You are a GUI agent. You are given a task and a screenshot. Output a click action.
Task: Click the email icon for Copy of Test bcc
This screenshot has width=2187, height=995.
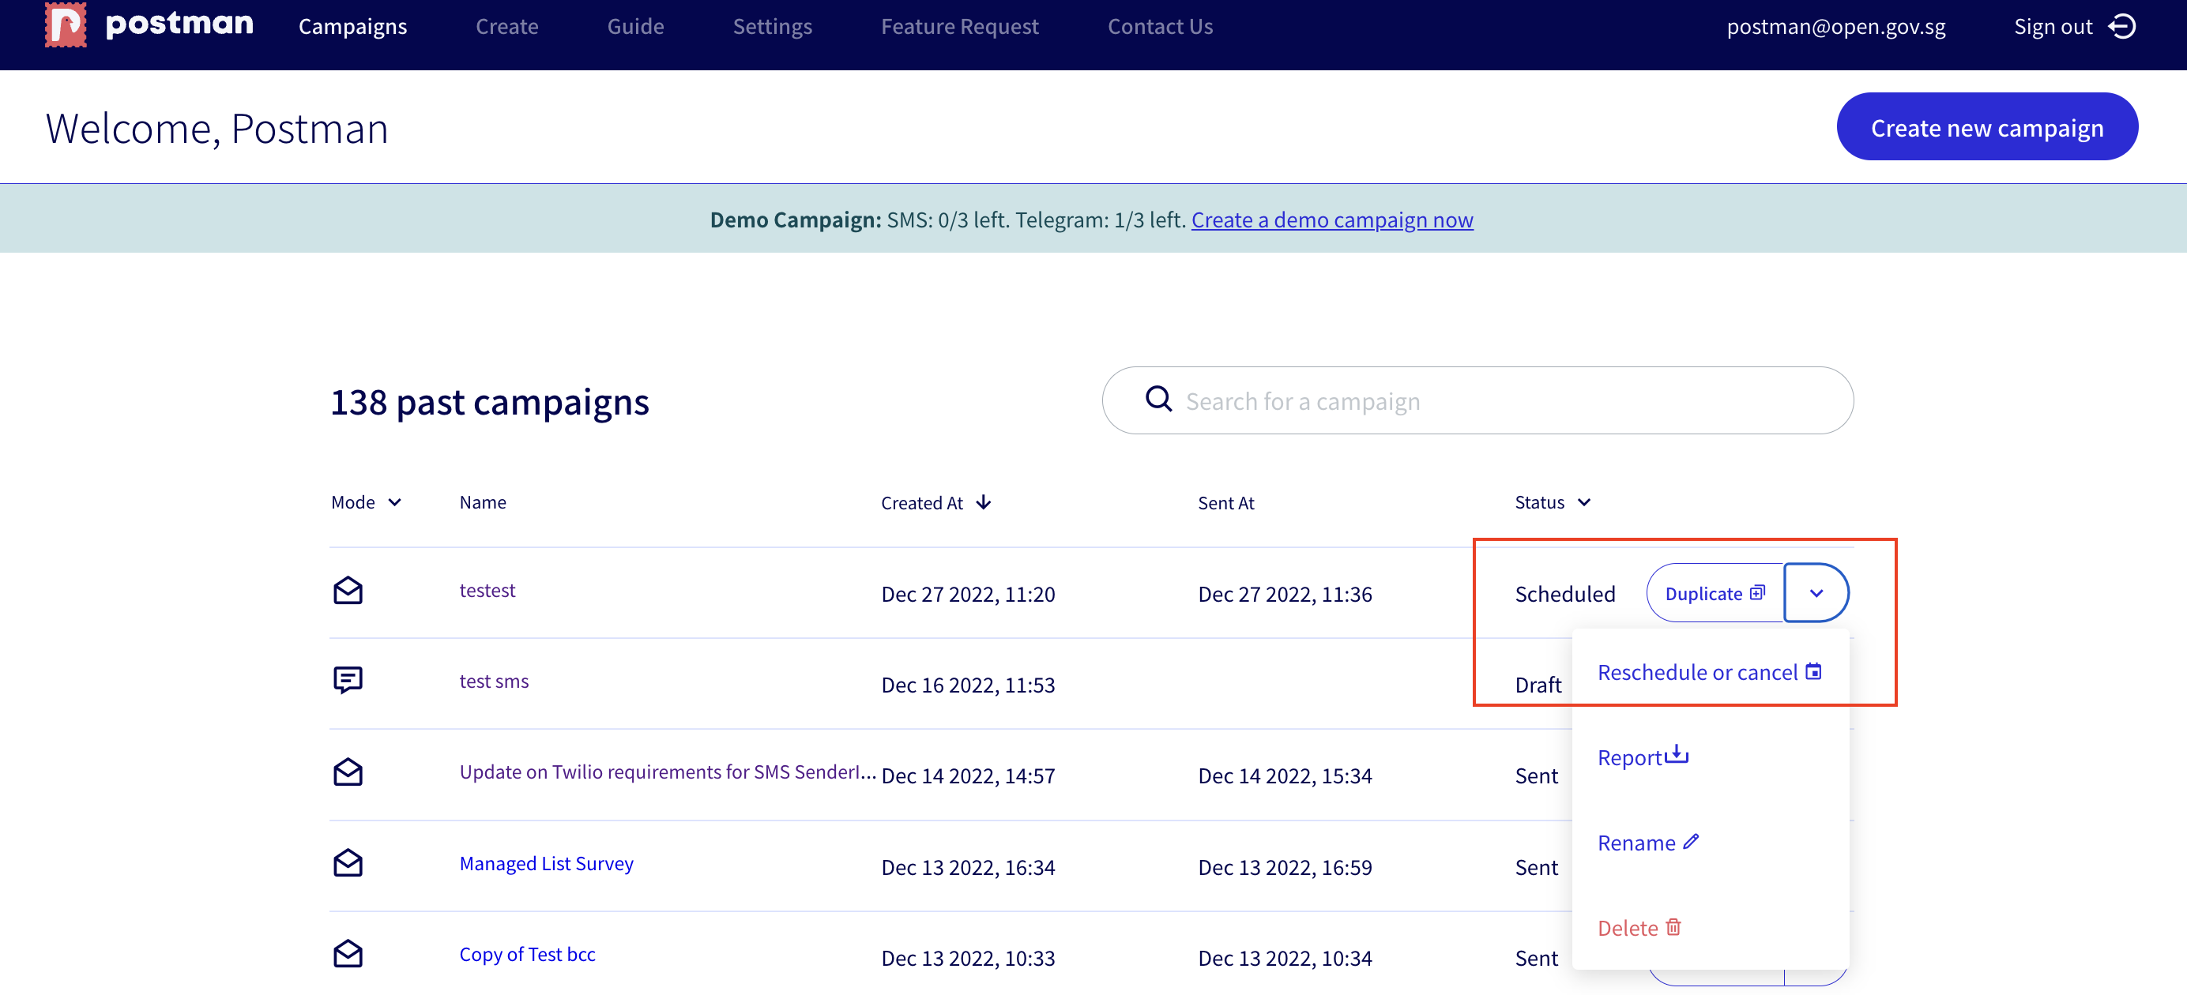coord(347,953)
